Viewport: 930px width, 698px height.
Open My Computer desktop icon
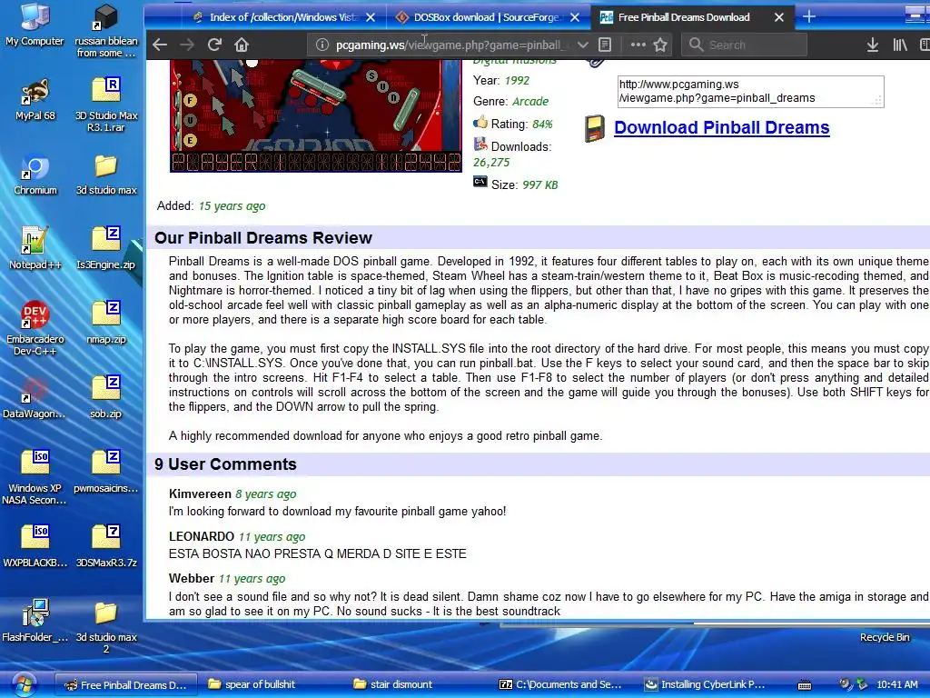tap(35, 25)
